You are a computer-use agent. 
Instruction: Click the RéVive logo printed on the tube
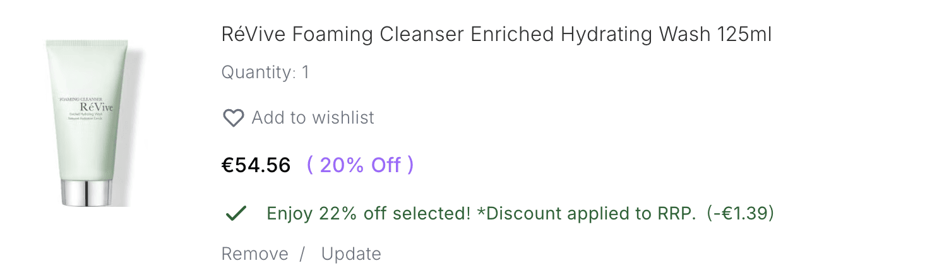[97, 107]
